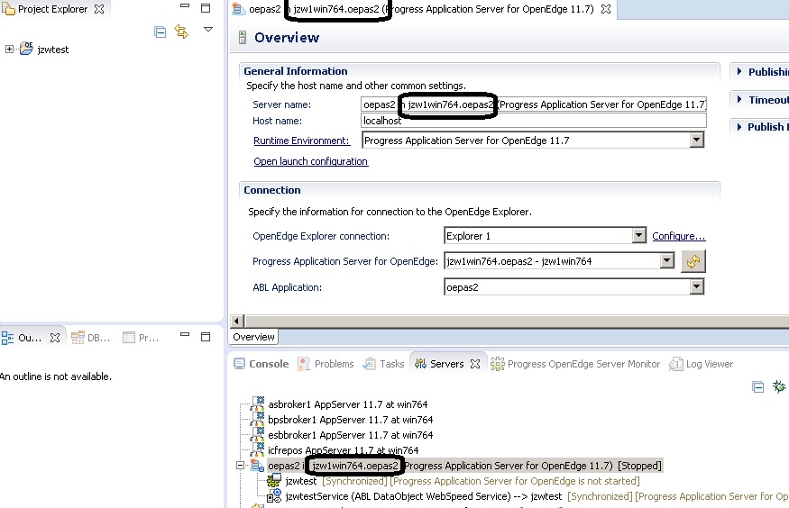Click the esbbroker1 server icon
Viewport: 789px width, 508px height.
pyautogui.click(x=258, y=433)
